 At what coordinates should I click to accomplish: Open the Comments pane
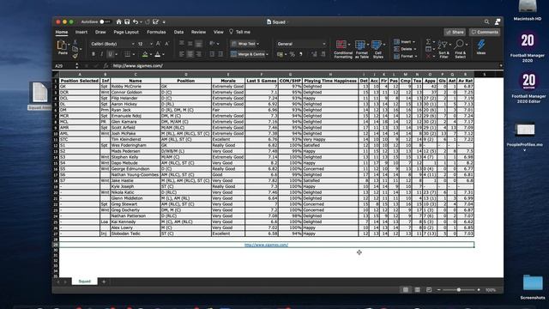pyautogui.click(x=485, y=32)
